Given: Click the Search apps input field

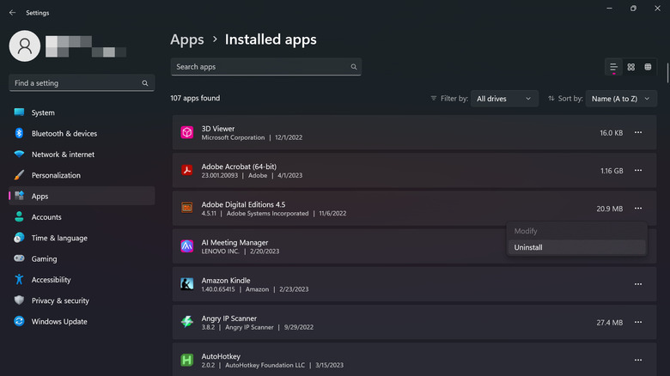Looking at the screenshot, I should 258,67.
